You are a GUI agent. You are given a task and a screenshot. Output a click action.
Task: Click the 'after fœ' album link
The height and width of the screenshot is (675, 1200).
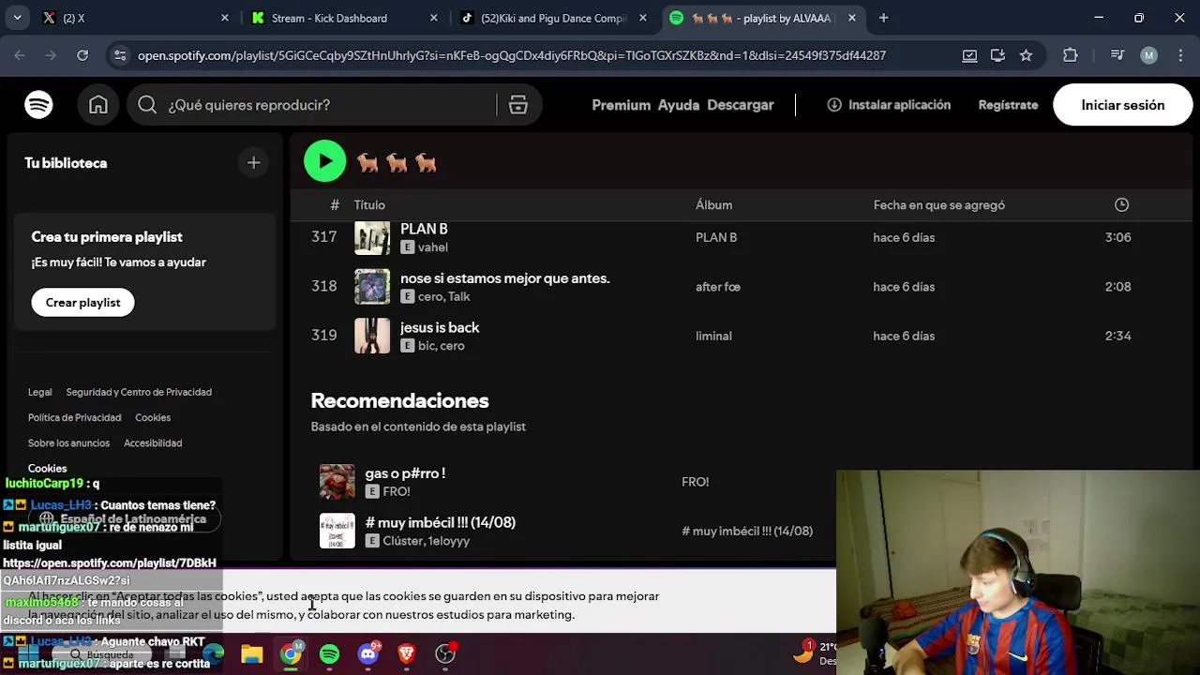(x=718, y=287)
